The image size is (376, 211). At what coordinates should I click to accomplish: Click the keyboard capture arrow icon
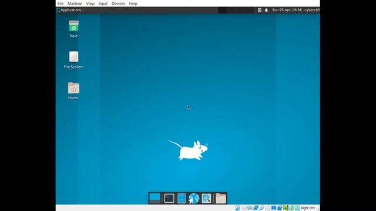click(298, 208)
